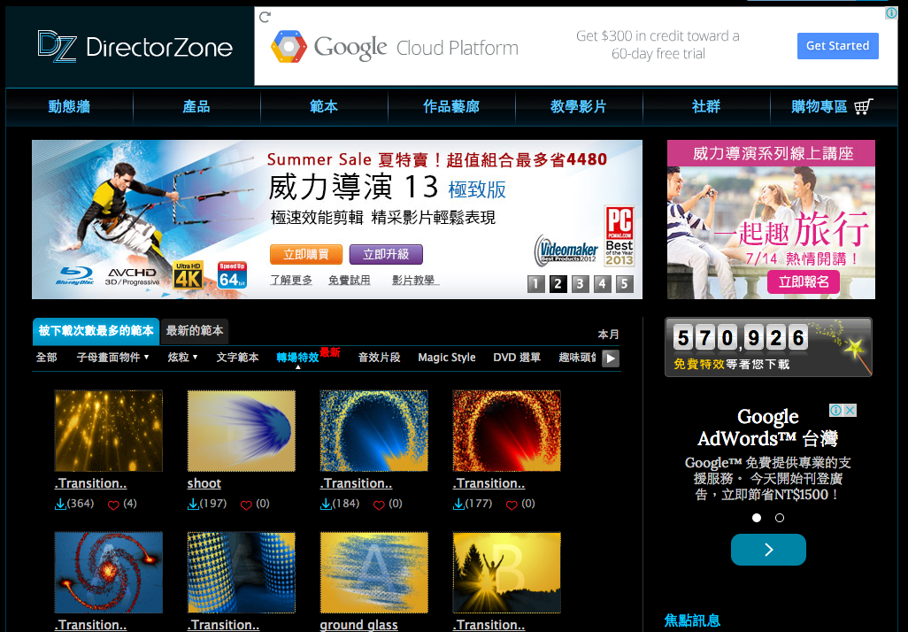The width and height of the screenshot is (908, 632).
Task: Open the 了解更多 link
Action: tap(291, 281)
